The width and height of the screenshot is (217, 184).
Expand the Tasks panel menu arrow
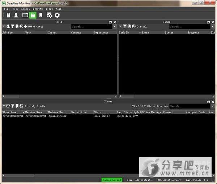click(x=120, y=26)
